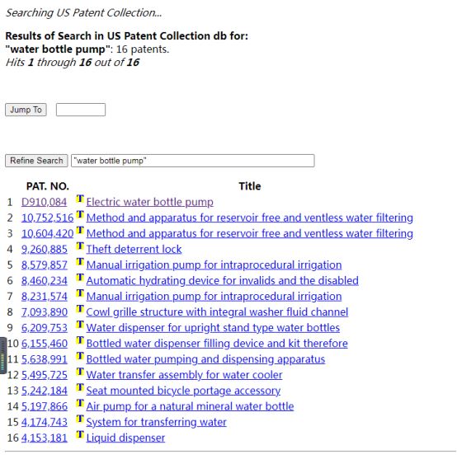Click the Refine Search button
This screenshot has width=457, height=459.
click(x=36, y=161)
